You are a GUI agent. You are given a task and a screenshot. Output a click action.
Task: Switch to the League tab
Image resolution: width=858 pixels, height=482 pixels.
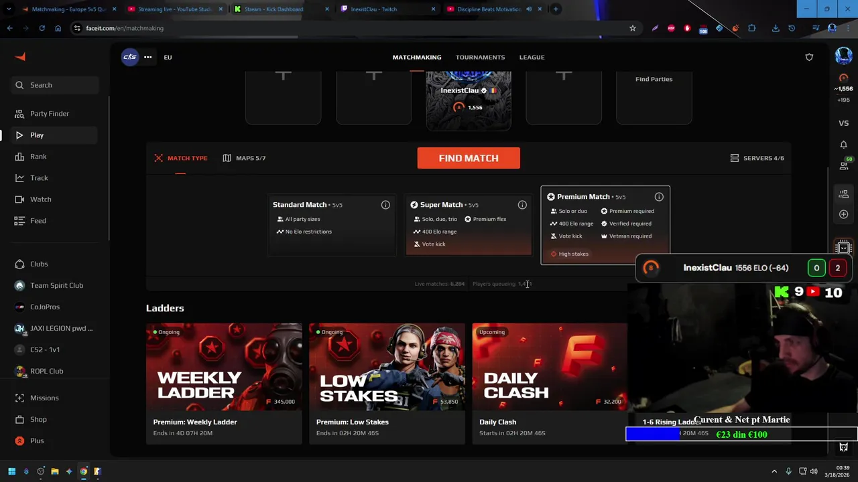point(532,57)
